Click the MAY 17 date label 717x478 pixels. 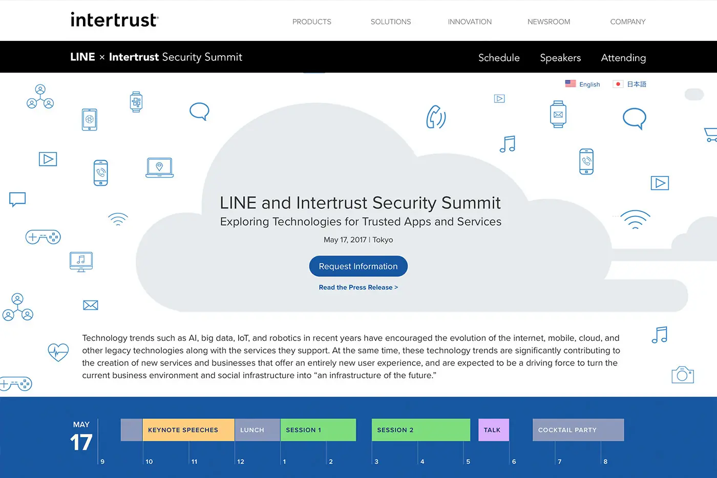(81, 437)
